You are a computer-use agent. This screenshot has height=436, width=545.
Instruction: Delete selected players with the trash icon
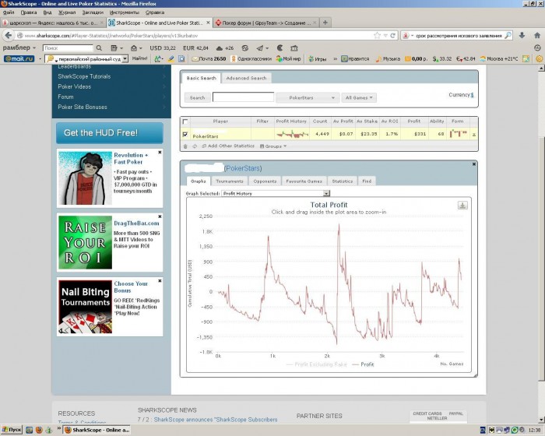point(185,146)
